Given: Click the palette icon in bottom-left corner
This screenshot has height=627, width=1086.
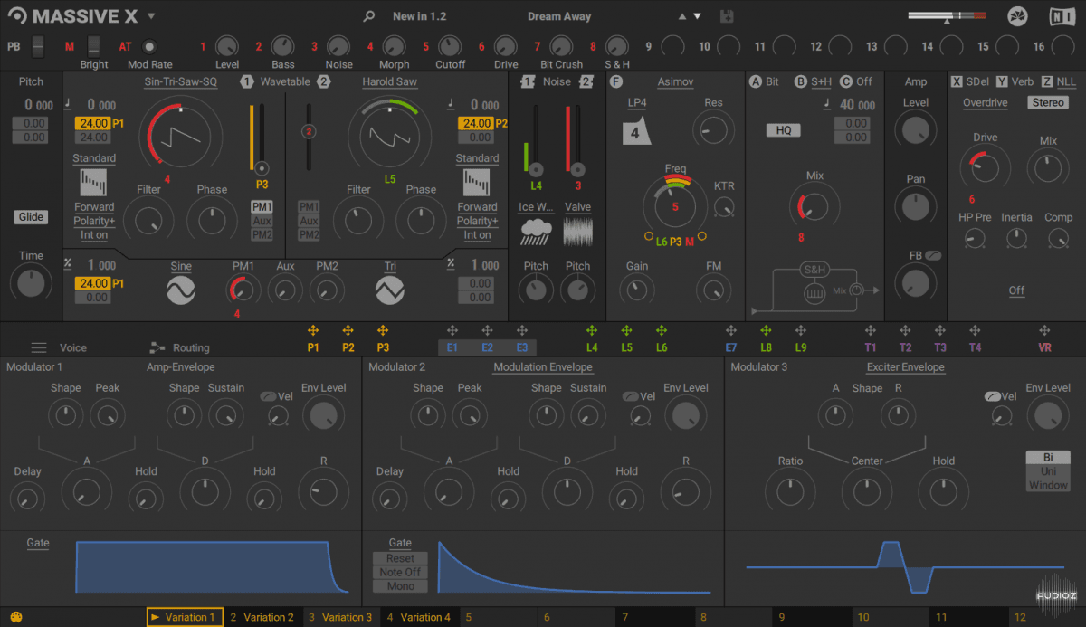Looking at the screenshot, I should tap(15, 618).
